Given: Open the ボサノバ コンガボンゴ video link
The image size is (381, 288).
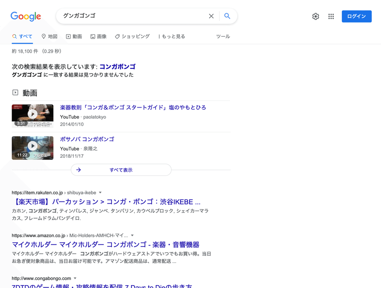Looking at the screenshot, I should pos(87,139).
